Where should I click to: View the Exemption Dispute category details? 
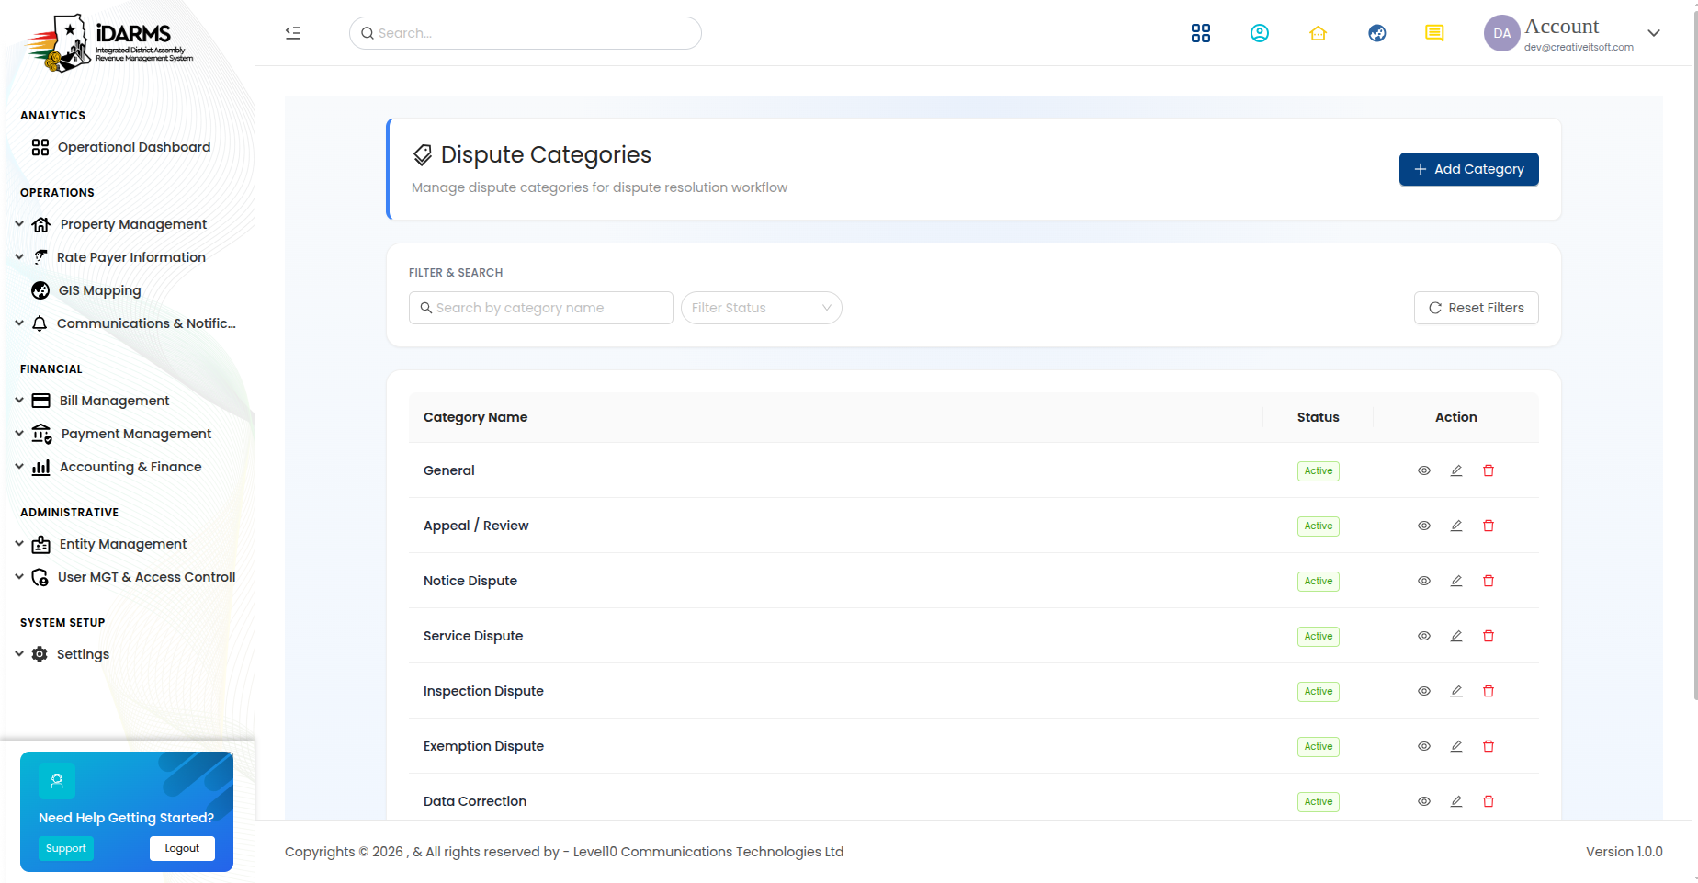1424,746
